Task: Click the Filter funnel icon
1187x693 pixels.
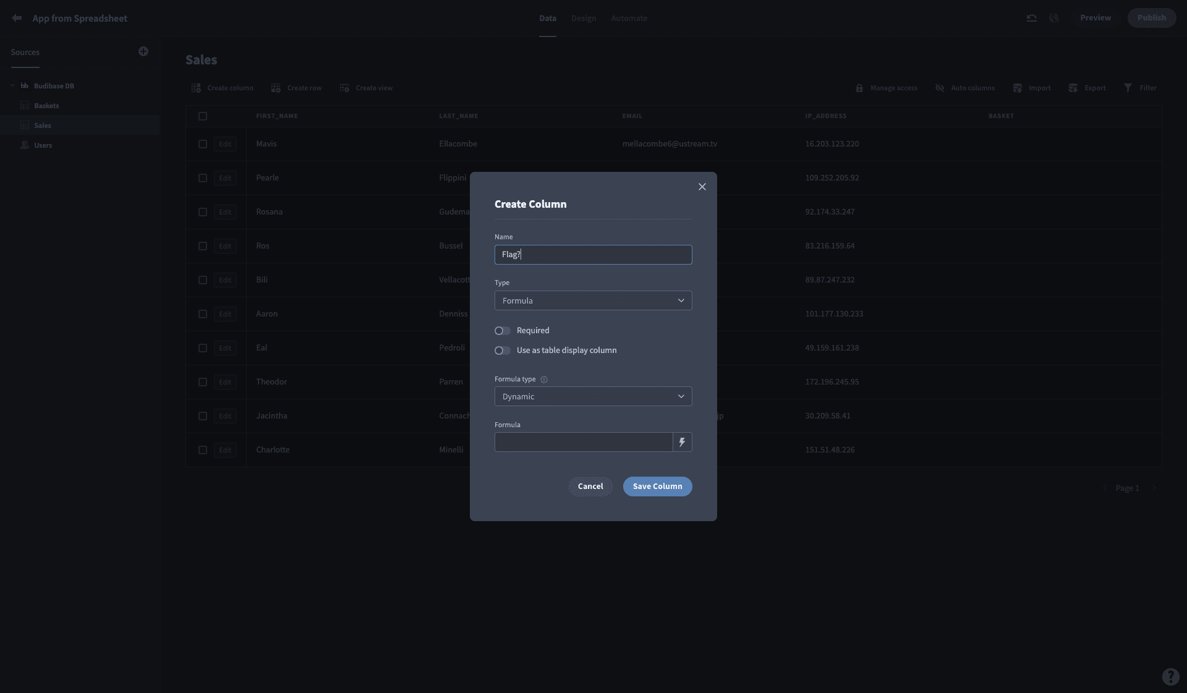Action: pyautogui.click(x=1128, y=88)
